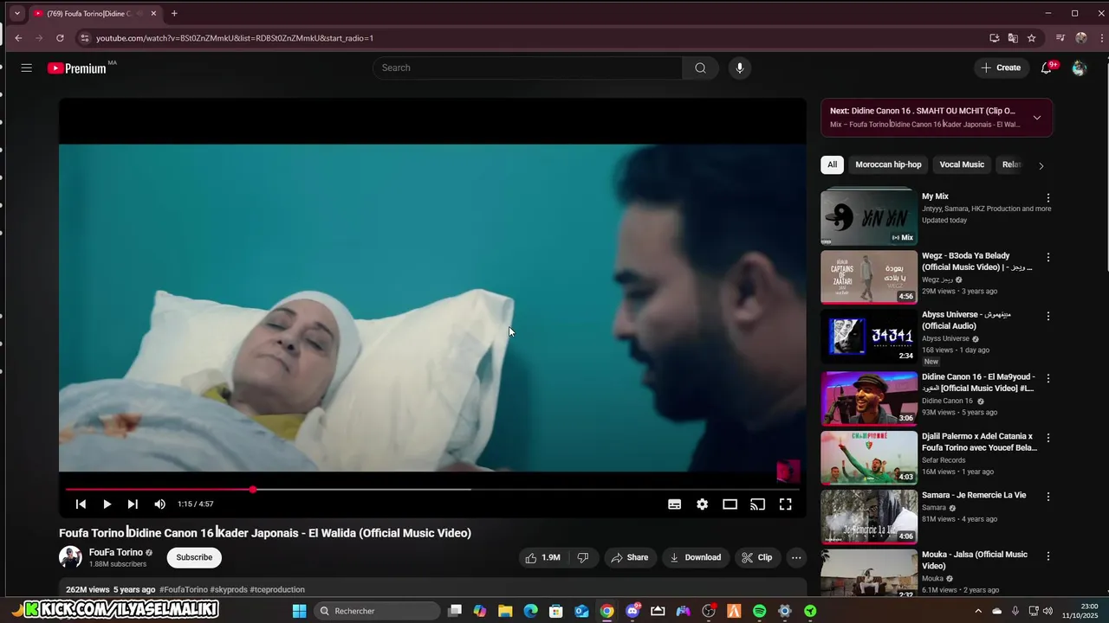Play the paused video

coord(107,504)
